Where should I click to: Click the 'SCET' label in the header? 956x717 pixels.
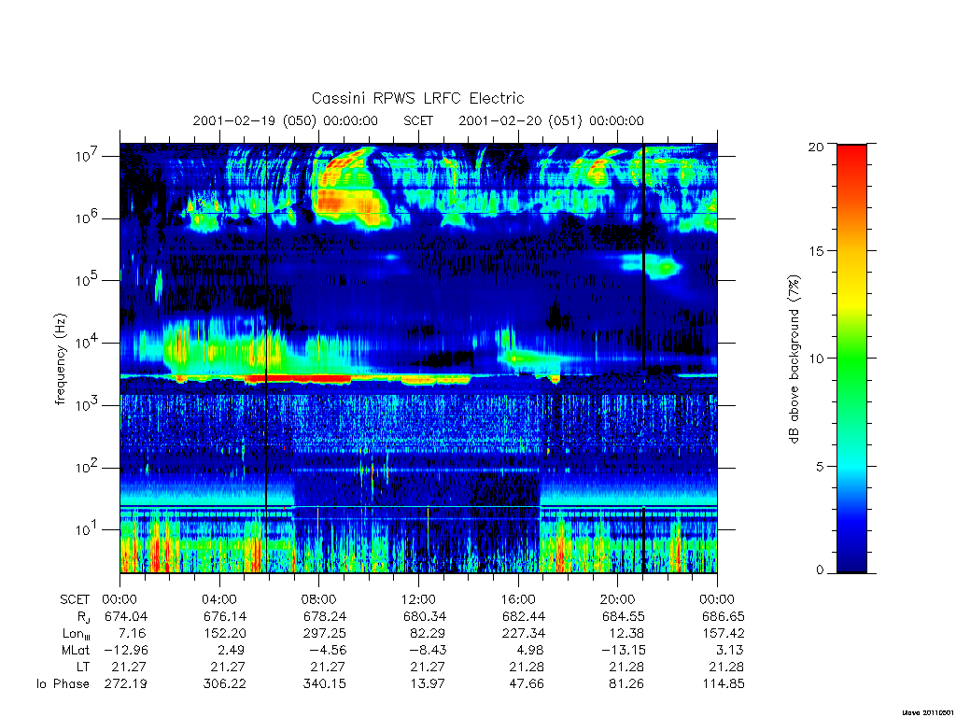click(x=418, y=120)
